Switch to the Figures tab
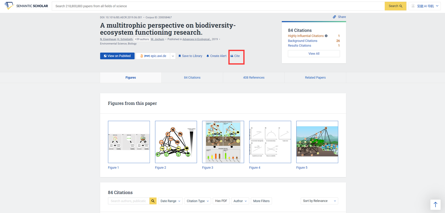445x213 pixels. [131, 78]
